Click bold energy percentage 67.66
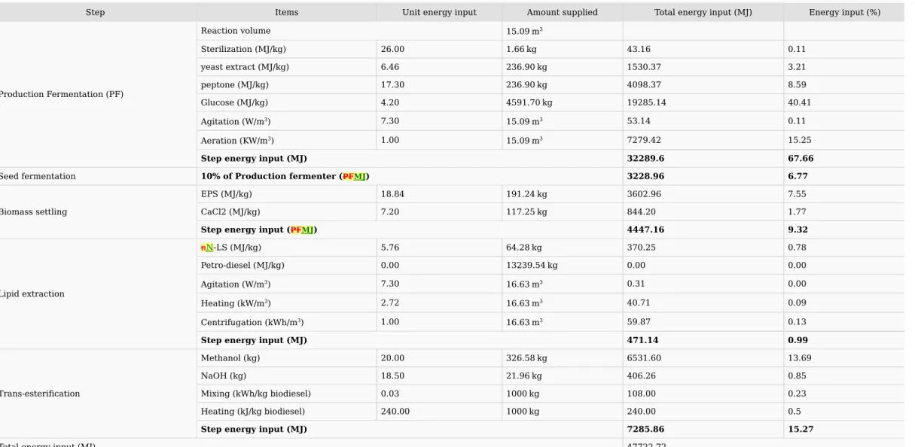Image resolution: width=915 pixels, height=447 pixels. pos(801,159)
